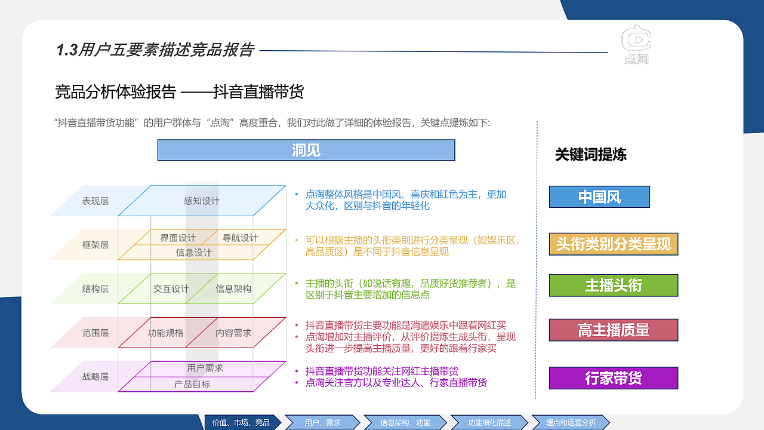Click the 洞见 header banner
This screenshot has height=430, width=764.
306,150
